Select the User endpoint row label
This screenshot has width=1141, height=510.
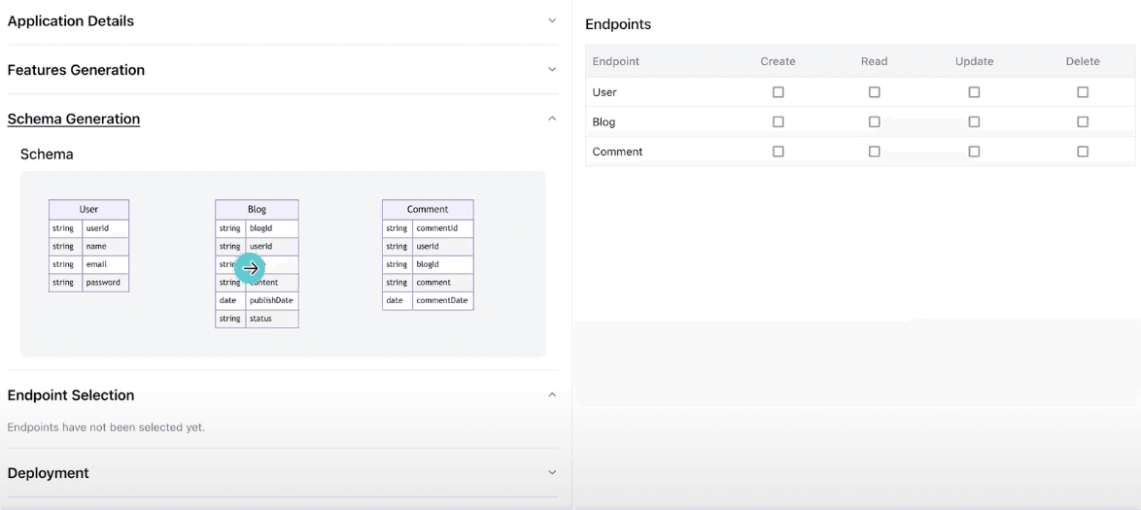(605, 92)
